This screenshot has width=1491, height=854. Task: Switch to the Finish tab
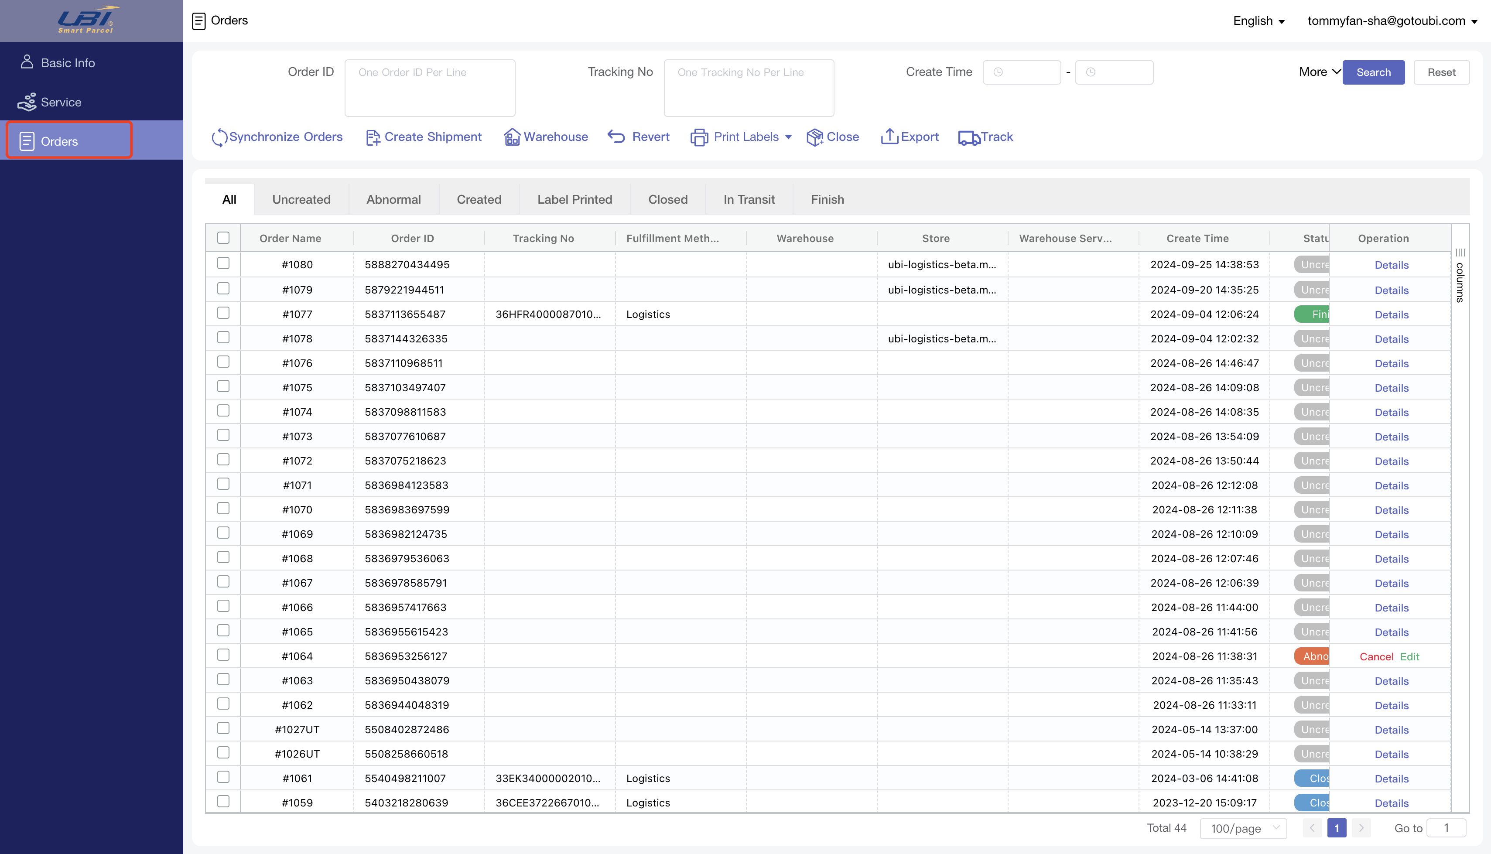coord(828,199)
